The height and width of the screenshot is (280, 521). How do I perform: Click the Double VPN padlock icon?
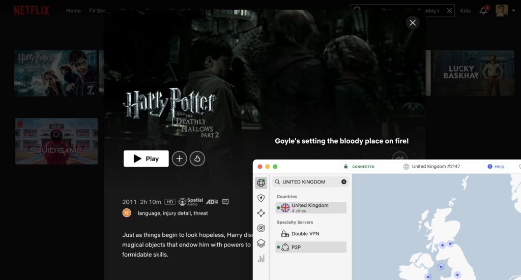(x=285, y=234)
